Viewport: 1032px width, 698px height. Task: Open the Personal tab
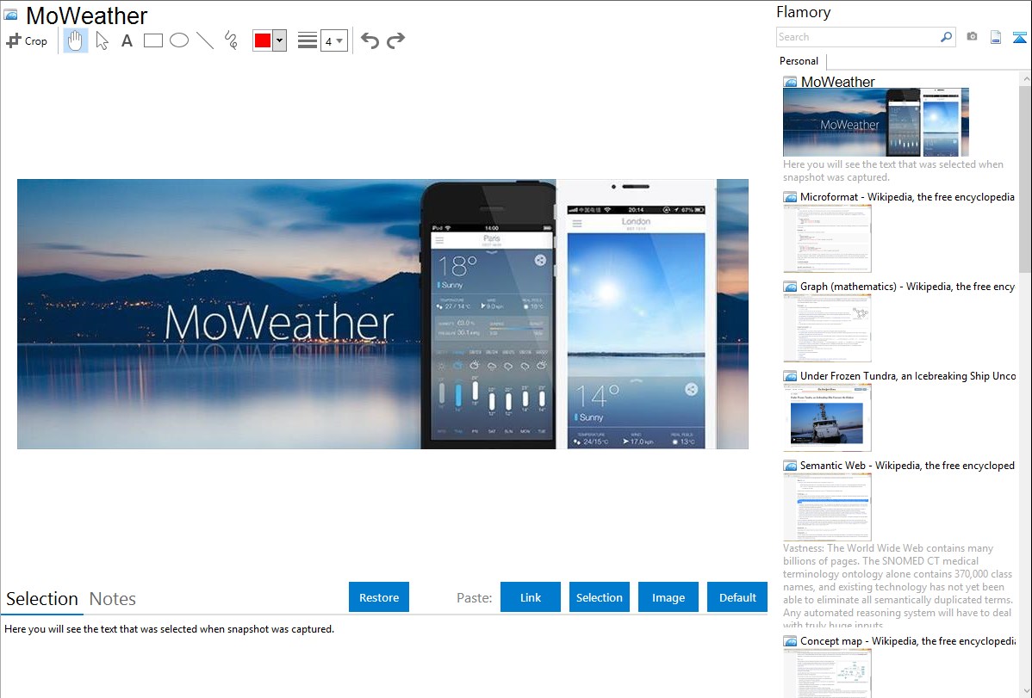[799, 61]
